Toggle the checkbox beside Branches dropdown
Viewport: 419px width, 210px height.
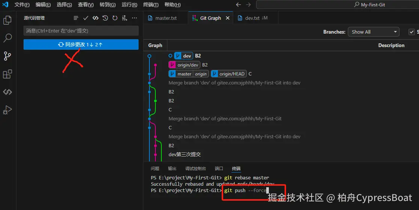pyautogui.click(x=412, y=32)
